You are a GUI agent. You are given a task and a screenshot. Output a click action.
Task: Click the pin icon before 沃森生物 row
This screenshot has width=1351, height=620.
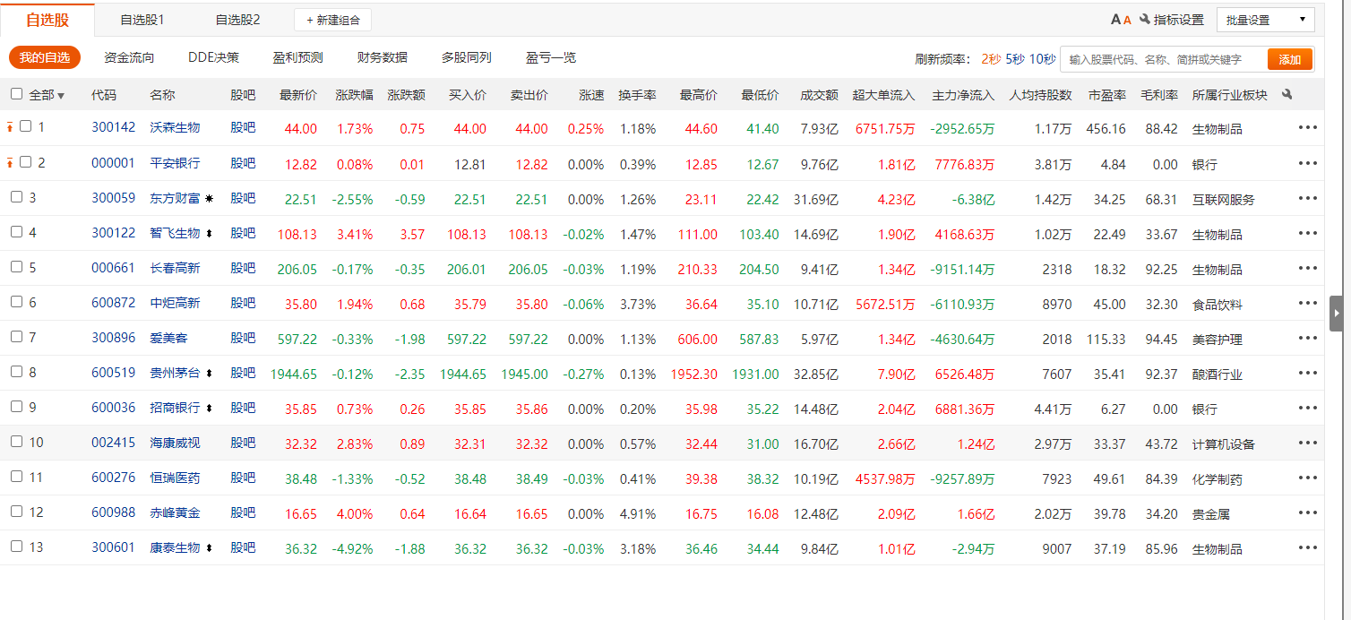coord(10,126)
